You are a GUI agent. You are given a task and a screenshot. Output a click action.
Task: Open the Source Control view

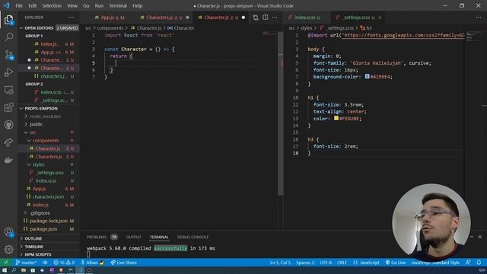click(8, 55)
